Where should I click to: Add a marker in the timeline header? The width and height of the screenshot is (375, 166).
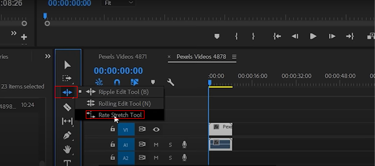(x=153, y=82)
